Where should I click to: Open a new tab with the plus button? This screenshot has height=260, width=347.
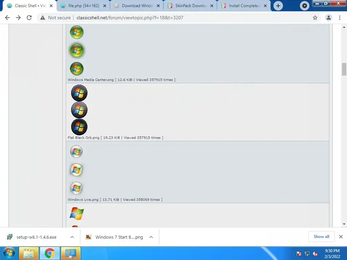click(x=278, y=6)
